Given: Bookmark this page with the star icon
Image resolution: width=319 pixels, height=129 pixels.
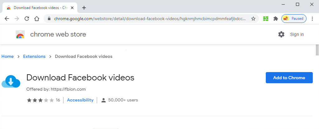Looking at the screenshot, I should point(253,19).
